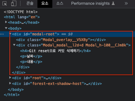
Task: Toggle the device toolbar icon
Action: point(14,4)
